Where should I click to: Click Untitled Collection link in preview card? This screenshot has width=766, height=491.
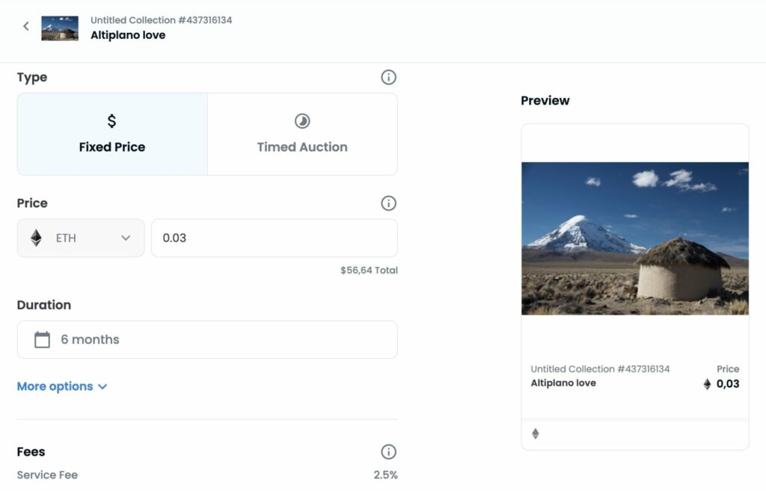point(600,369)
